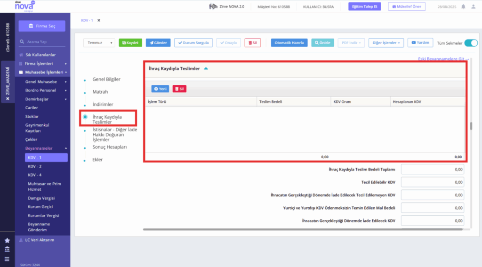This screenshot has width=482, height=267.
Task: Open the Eski Beyannamelere Git link
Action: pyautogui.click(x=443, y=59)
